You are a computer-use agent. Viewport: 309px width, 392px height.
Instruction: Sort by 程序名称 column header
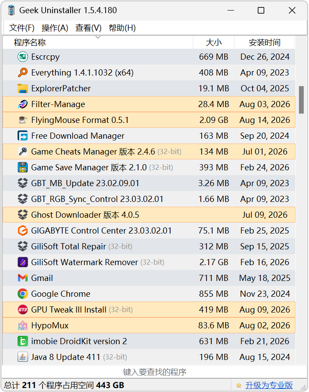click(98, 42)
